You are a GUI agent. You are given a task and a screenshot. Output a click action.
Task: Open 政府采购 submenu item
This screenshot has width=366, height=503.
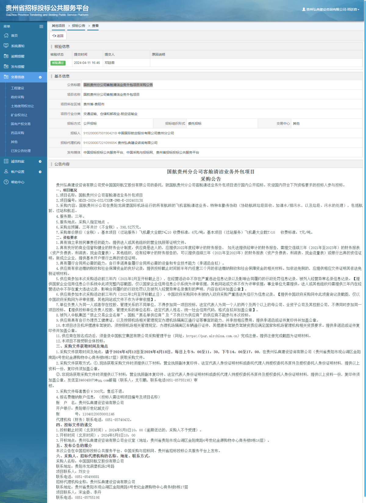(x=17, y=97)
